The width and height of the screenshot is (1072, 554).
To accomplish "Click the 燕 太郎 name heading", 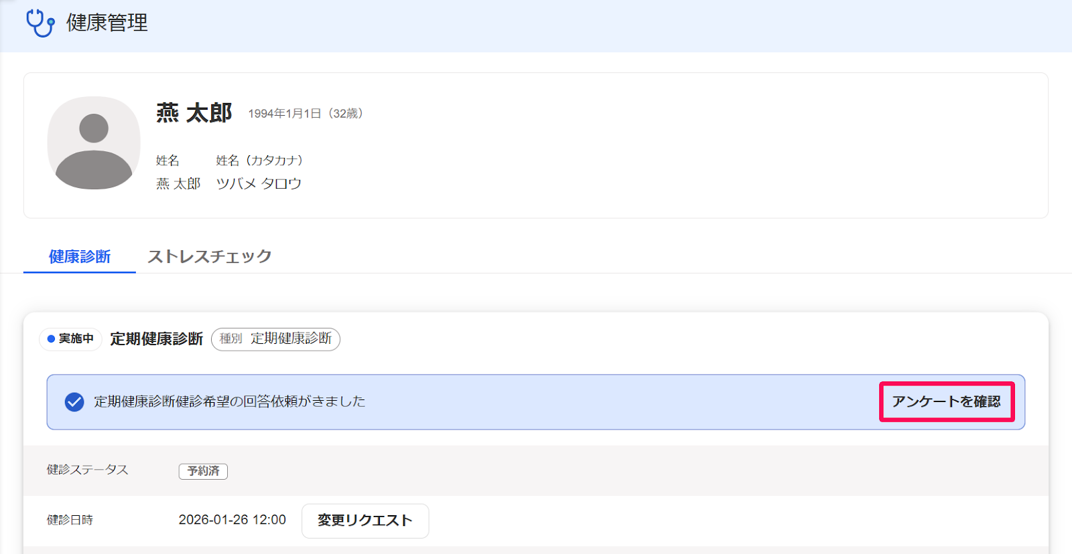I will tap(194, 113).
